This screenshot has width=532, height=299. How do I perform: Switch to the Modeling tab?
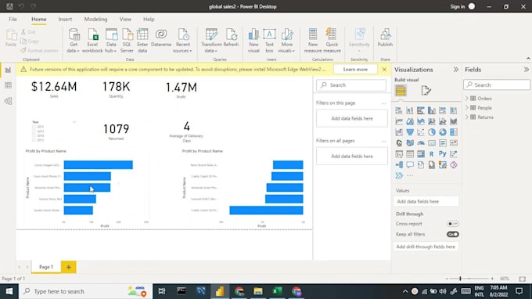[x=95, y=20]
